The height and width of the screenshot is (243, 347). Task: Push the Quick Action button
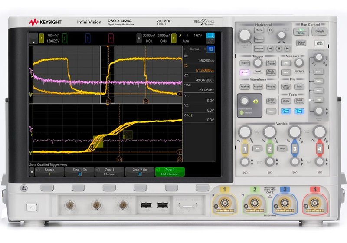pos(299,101)
